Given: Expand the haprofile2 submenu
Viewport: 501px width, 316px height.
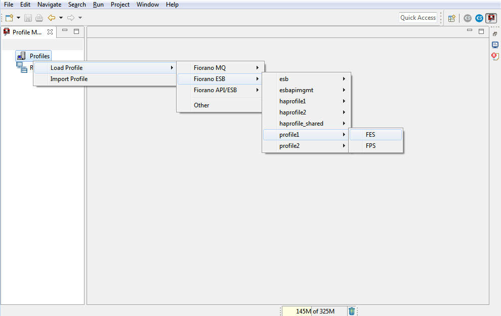Looking at the screenshot, I should pyautogui.click(x=306, y=112).
